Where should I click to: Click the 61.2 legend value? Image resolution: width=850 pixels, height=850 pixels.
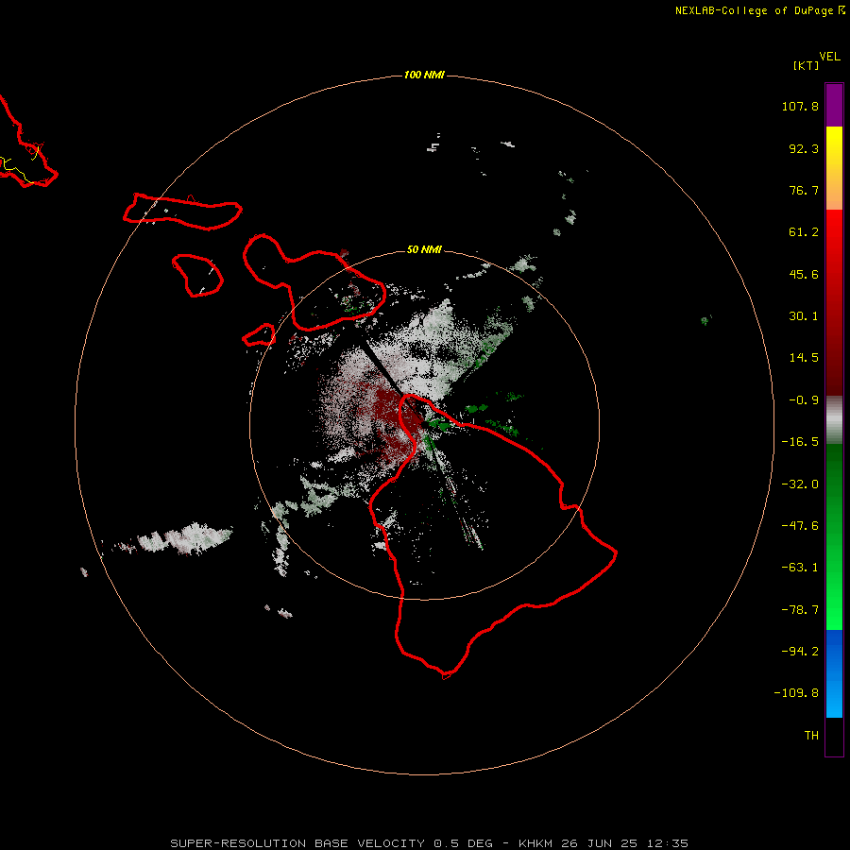coord(804,232)
